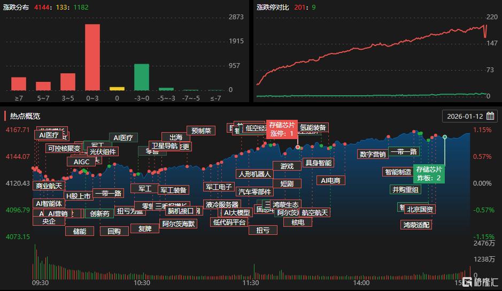The image size is (502, 291).
Task: Select the 预制菜 hotspot tag
Action: [x=201, y=131]
